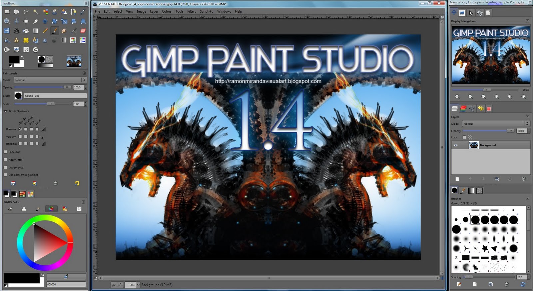533x291 pixels.
Task: Open the File menu
Action: pos(97,11)
